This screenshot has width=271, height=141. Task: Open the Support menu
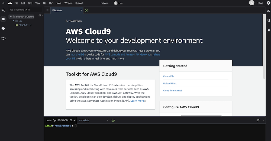(79, 3)
